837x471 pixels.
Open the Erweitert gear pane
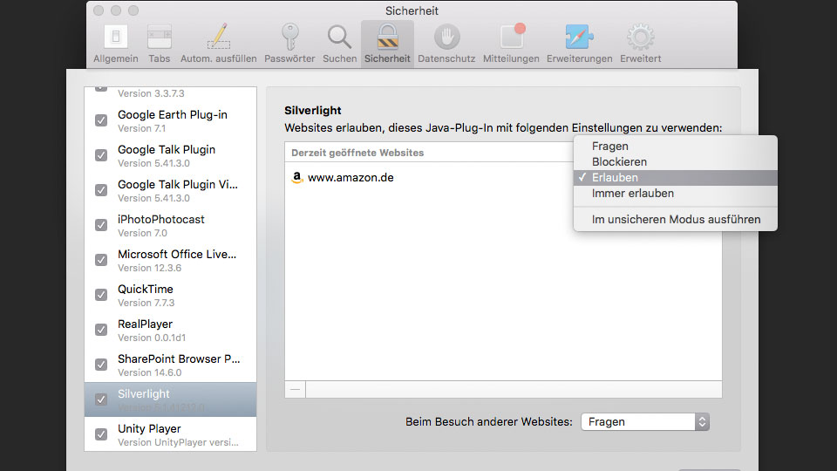(640, 44)
